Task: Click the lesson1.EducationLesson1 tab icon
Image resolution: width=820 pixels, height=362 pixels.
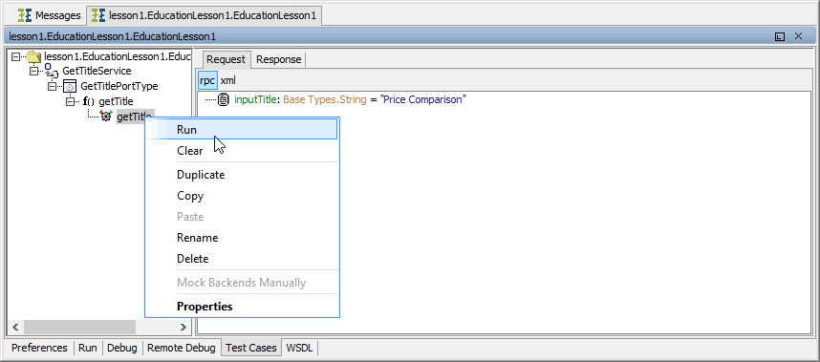Action: tap(98, 15)
